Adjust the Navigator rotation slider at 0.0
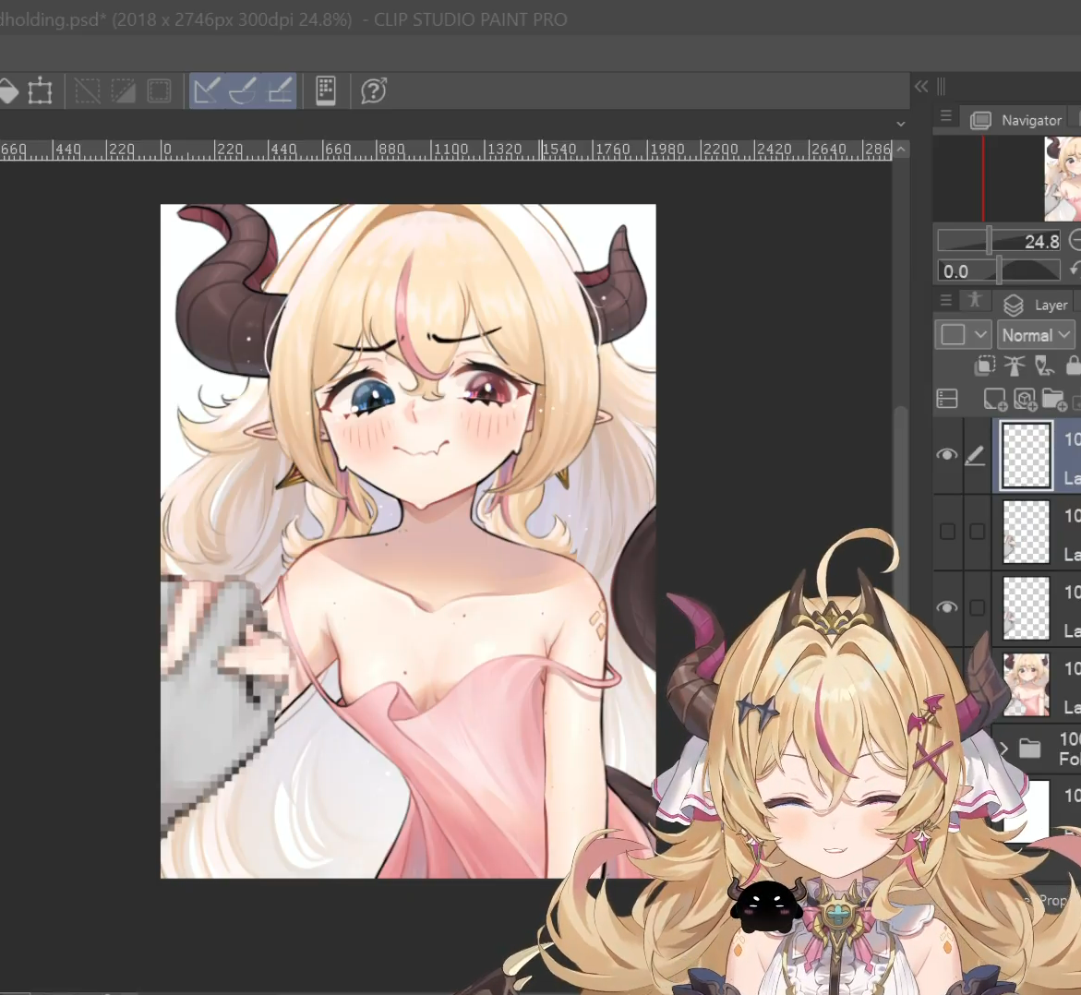Image resolution: width=1081 pixels, height=995 pixels. coord(998,270)
